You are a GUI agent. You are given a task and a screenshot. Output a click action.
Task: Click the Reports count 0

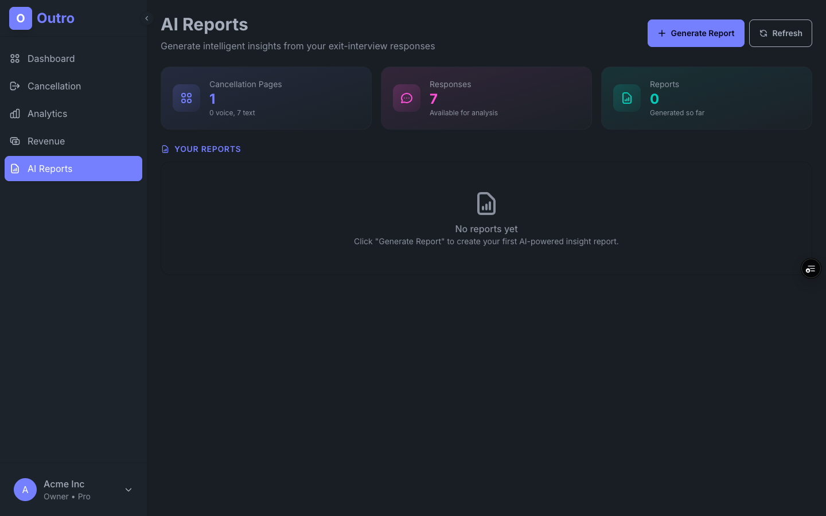pos(654,99)
